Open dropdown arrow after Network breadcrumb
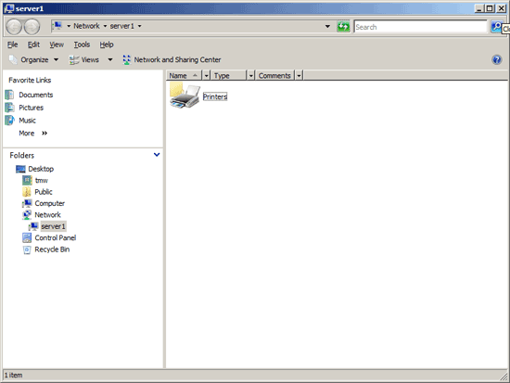510x383 pixels. tap(105, 26)
